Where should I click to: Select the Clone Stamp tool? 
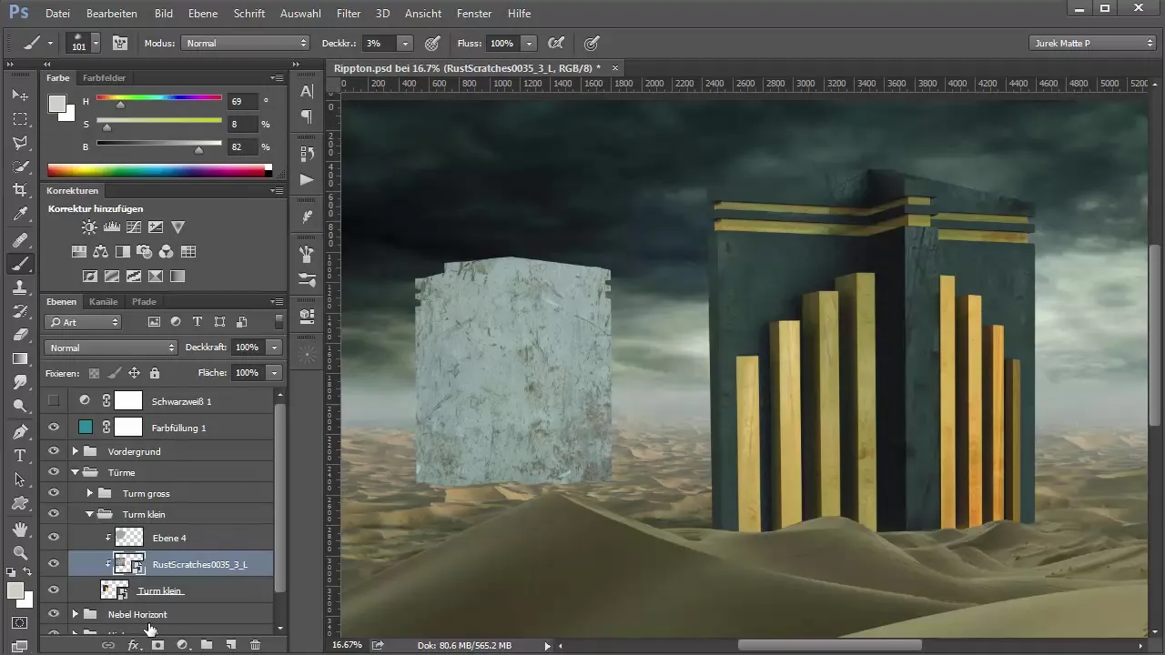click(x=20, y=287)
